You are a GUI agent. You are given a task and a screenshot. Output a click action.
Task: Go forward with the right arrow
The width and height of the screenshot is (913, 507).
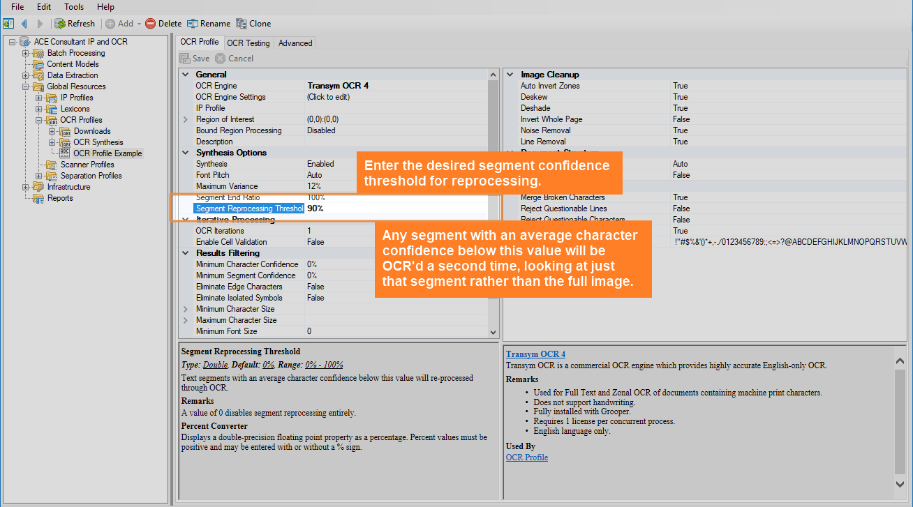(x=39, y=24)
